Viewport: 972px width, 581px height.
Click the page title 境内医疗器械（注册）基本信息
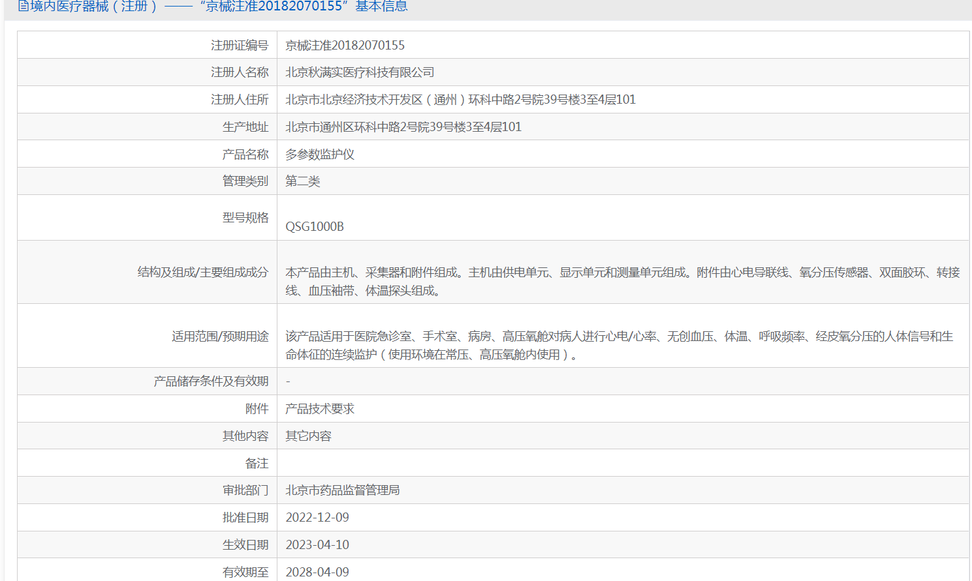point(219,7)
